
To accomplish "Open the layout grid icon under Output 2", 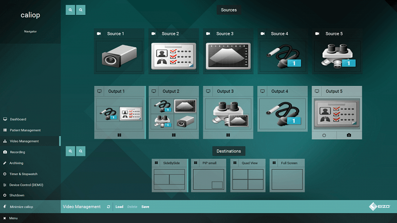I will (x=174, y=135).
